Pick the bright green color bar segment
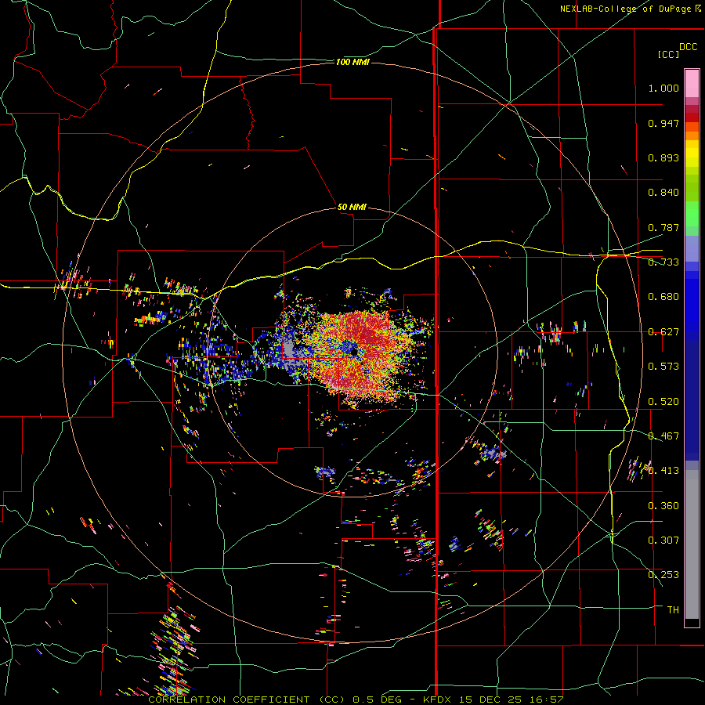Screen dimensions: 705x705 (x=692, y=214)
